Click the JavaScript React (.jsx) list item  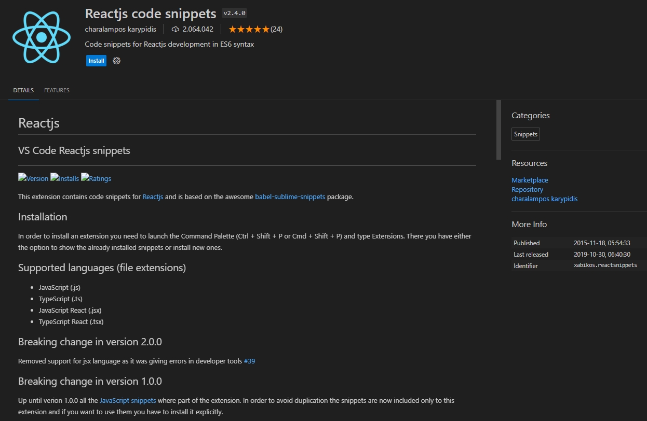(x=70, y=310)
